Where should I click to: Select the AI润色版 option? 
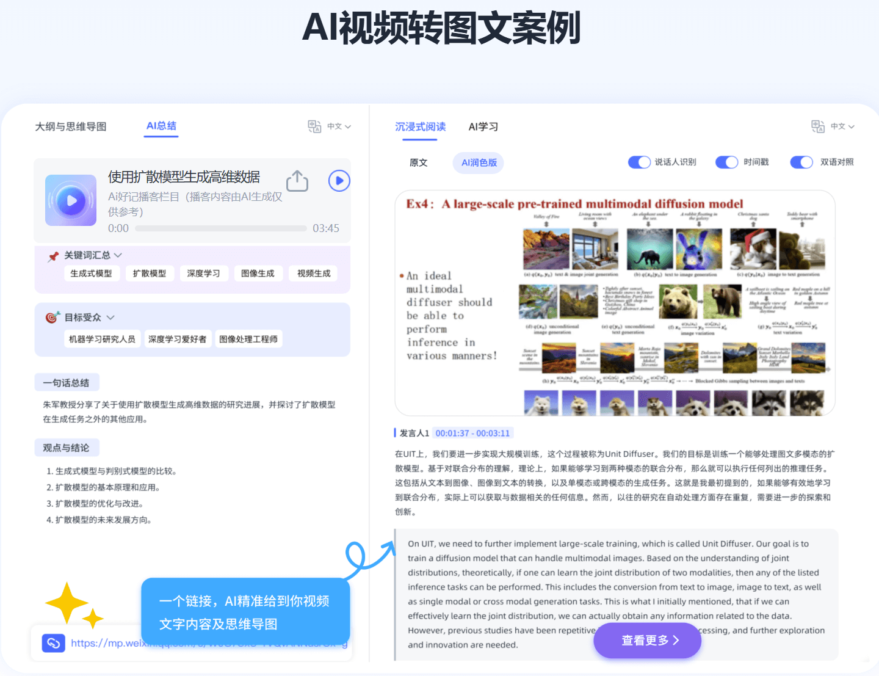[478, 162]
